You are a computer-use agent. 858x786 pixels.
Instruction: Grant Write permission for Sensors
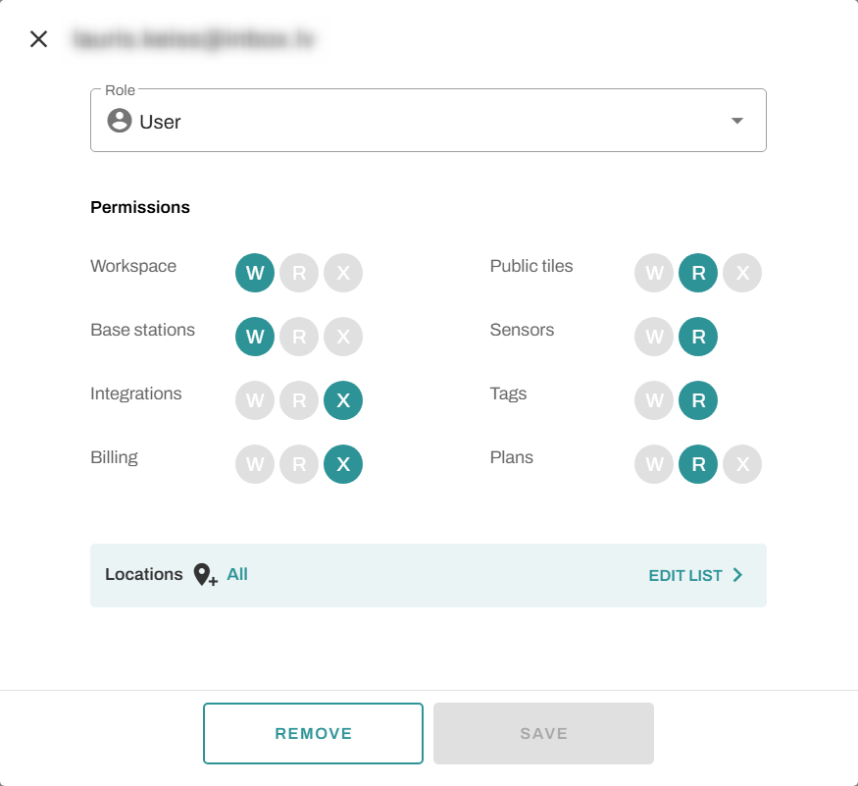(x=654, y=337)
